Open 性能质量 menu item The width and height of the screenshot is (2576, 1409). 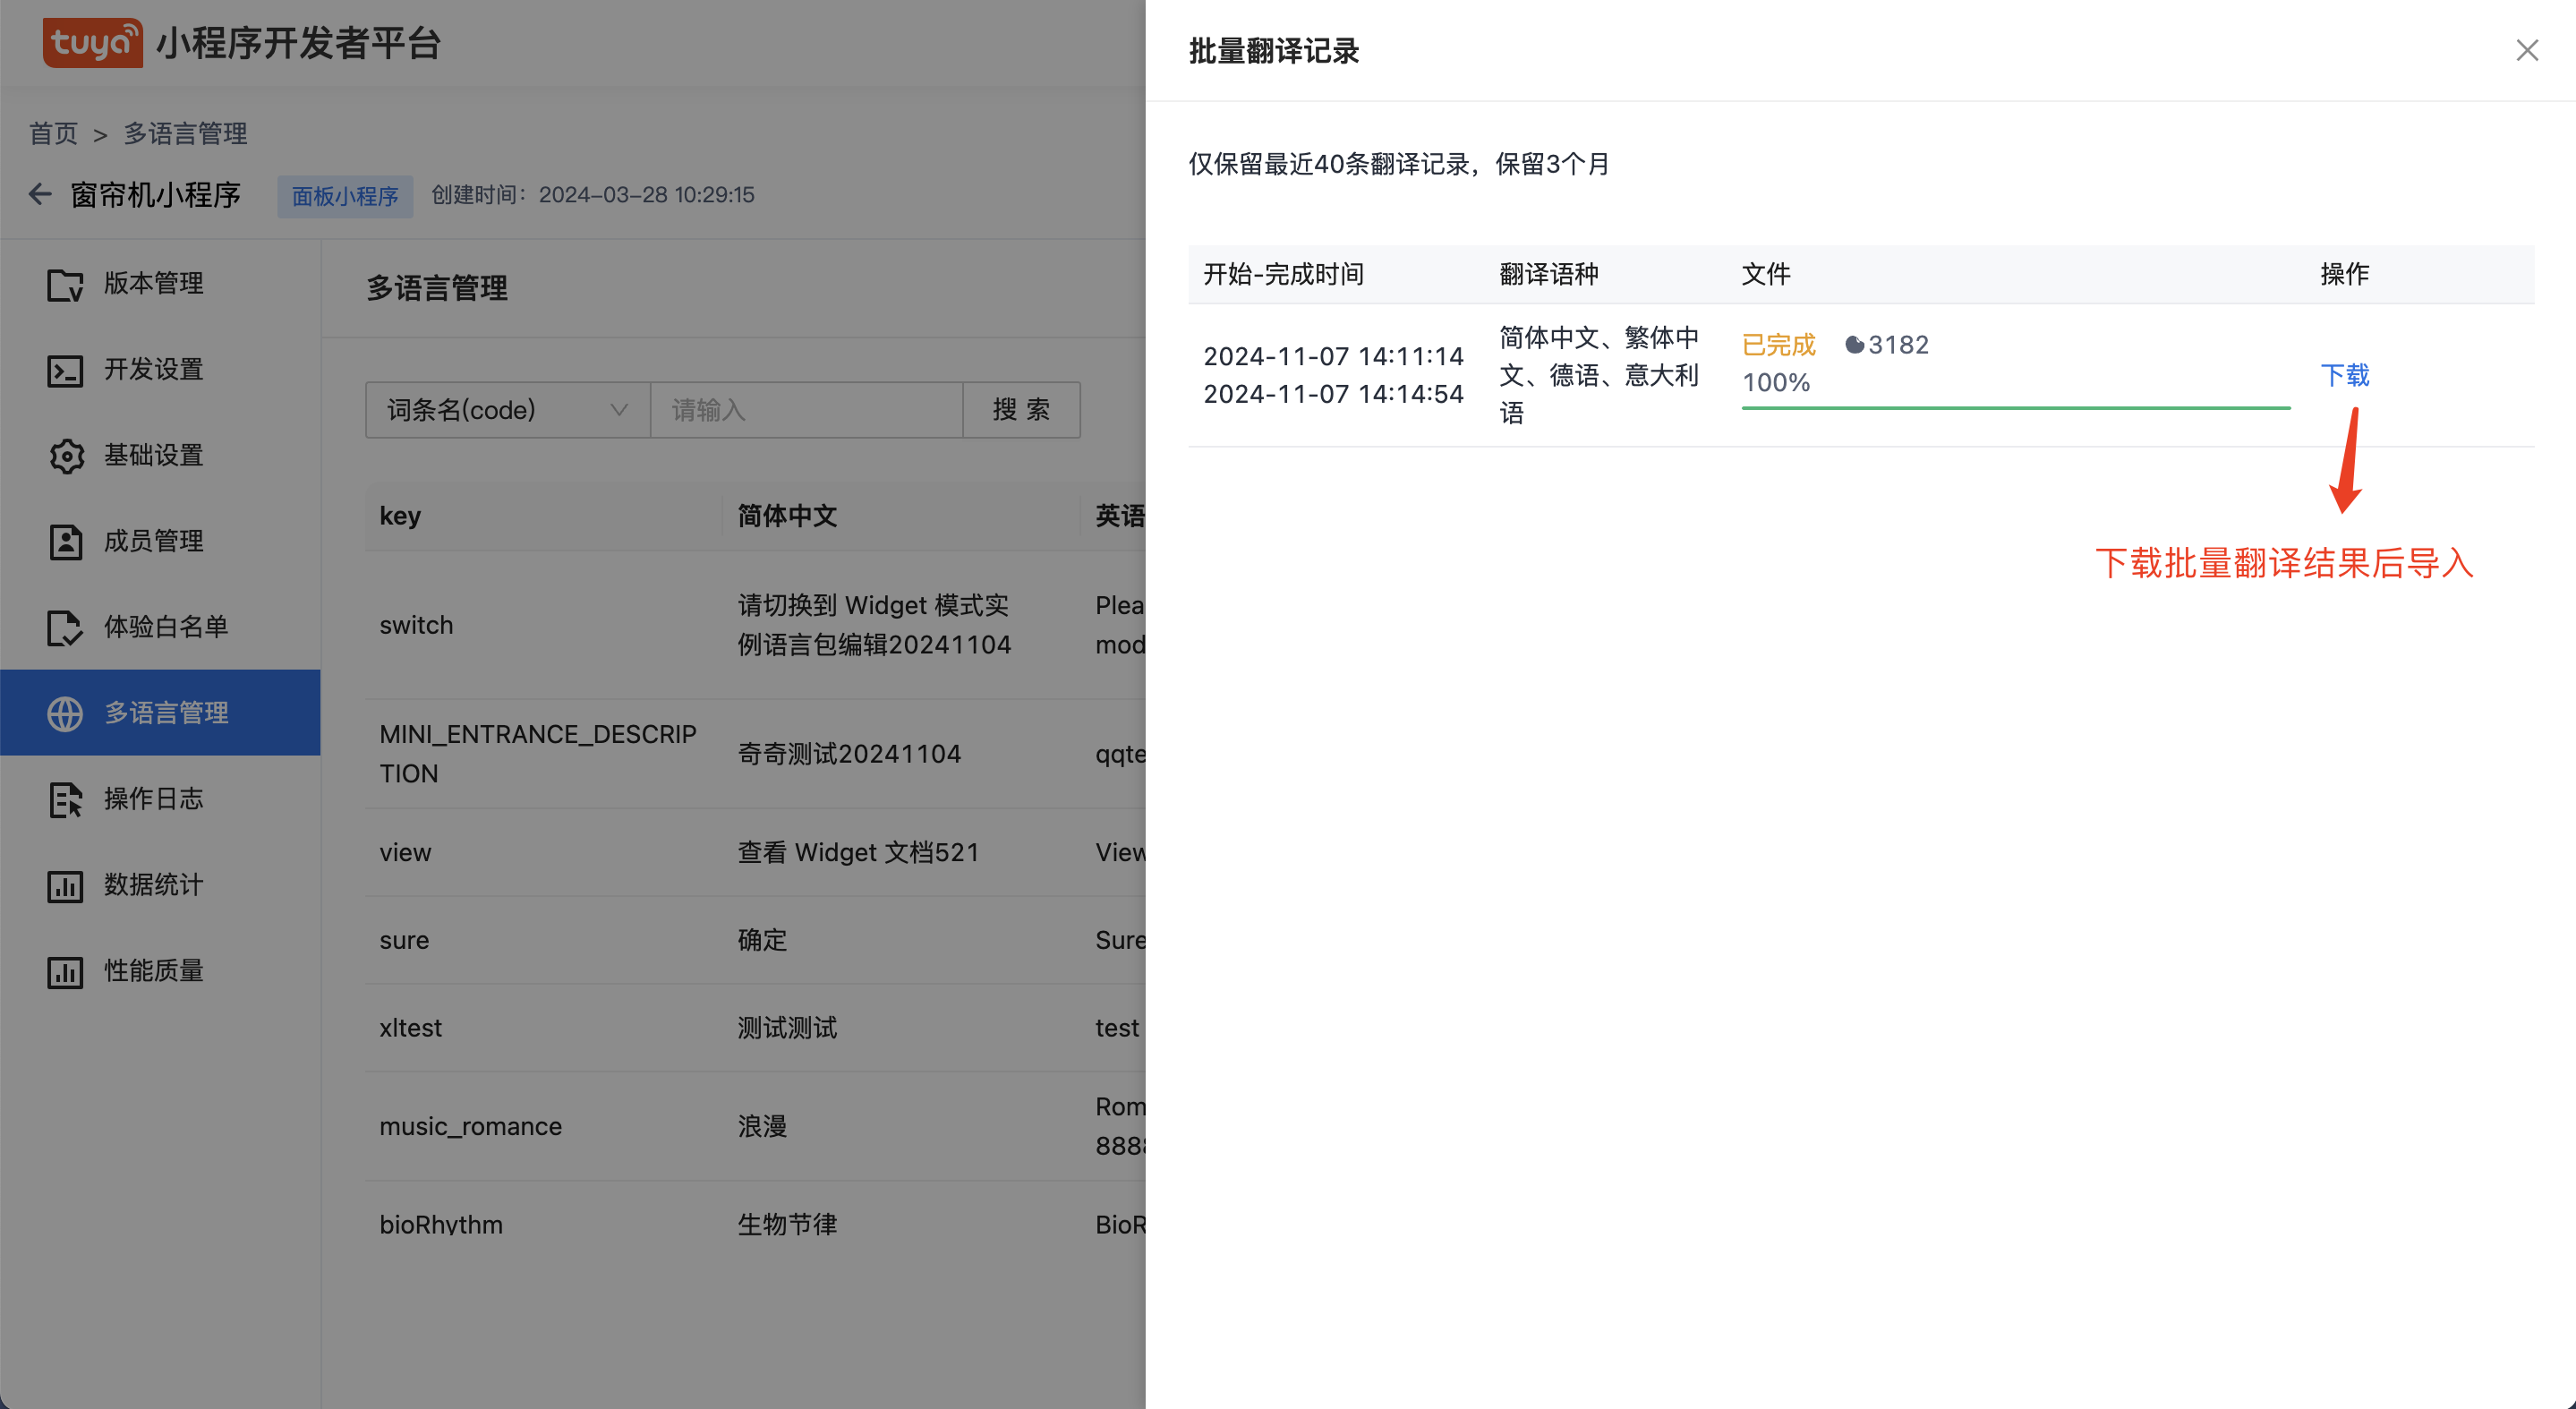pos(160,971)
